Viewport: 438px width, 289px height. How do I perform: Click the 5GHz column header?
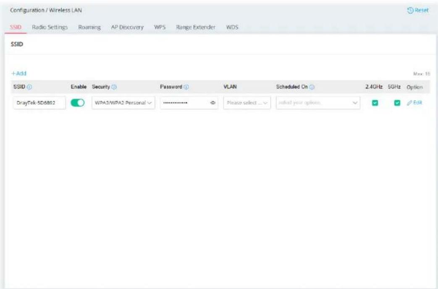(x=394, y=87)
